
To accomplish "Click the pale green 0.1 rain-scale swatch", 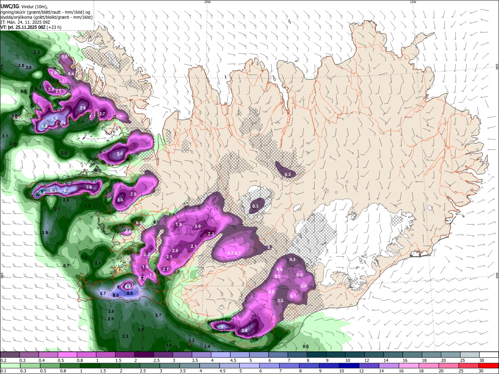I will (x=10, y=366).
